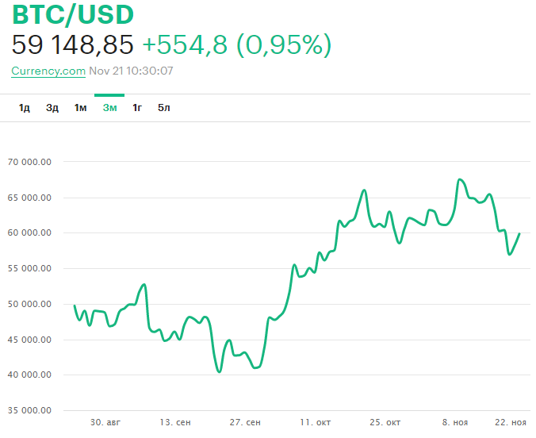Open the Currency.com source link
Image resolution: width=536 pixels, height=438 pixels.
(x=48, y=71)
